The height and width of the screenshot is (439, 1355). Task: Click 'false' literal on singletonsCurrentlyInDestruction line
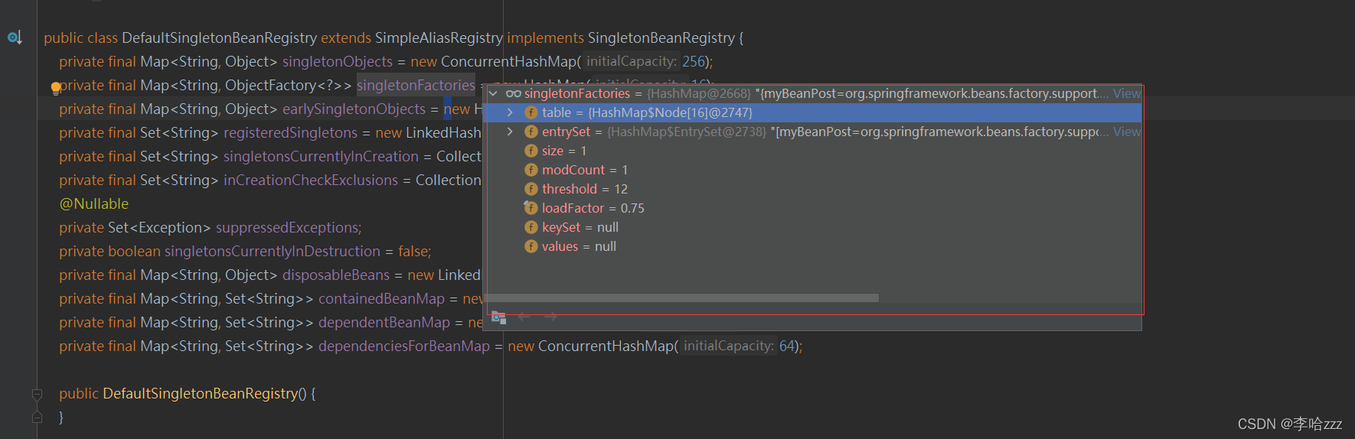point(413,251)
